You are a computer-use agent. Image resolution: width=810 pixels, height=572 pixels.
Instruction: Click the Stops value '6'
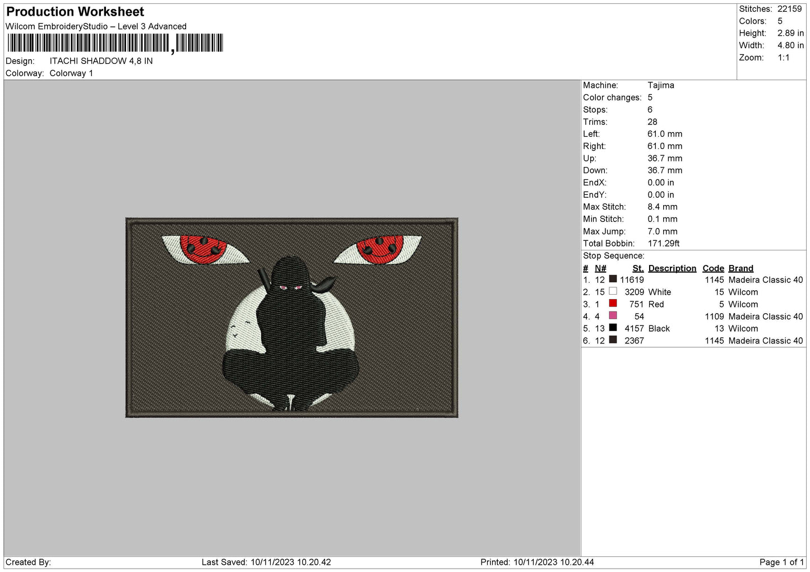pyautogui.click(x=650, y=110)
